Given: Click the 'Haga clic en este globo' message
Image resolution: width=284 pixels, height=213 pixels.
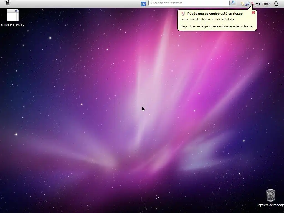Looking at the screenshot, I should coord(217,26).
